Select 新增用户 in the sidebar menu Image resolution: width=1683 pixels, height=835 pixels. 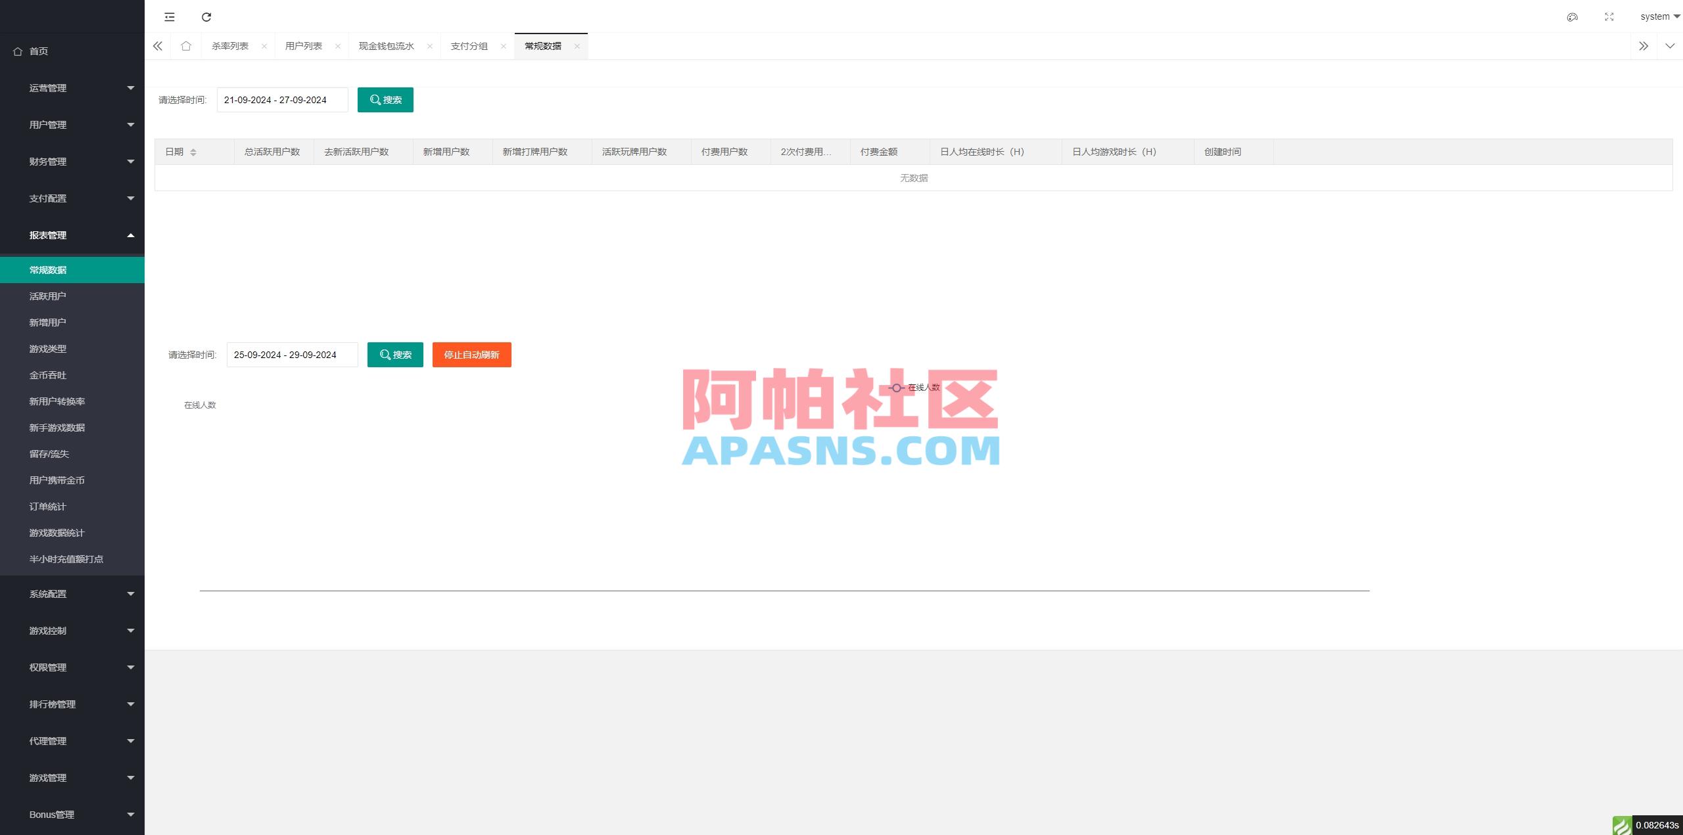pyautogui.click(x=47, y=322)
